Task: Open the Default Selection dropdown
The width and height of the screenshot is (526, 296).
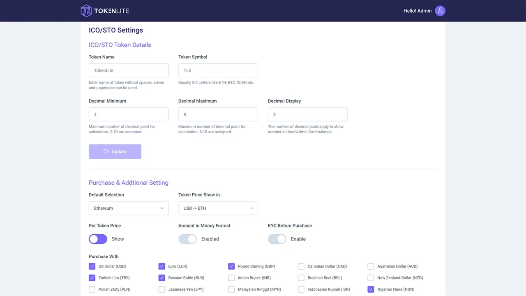Action: 129,208
